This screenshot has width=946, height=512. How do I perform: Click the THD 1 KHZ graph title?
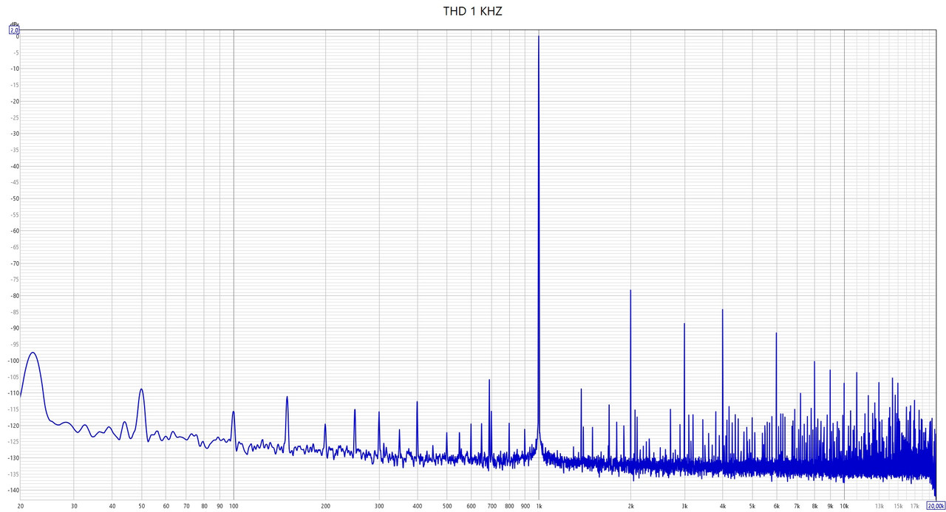coord(472,11)
